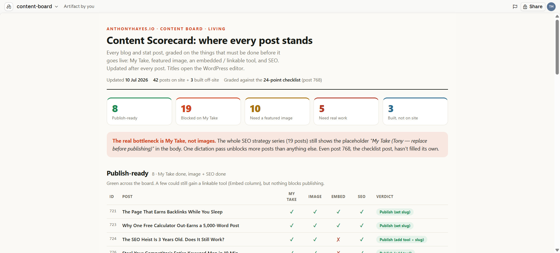
Task: Open post 'Why One Free Calculator Out-Earns a 5,000-Word Post'
Action: pos(181,226)
